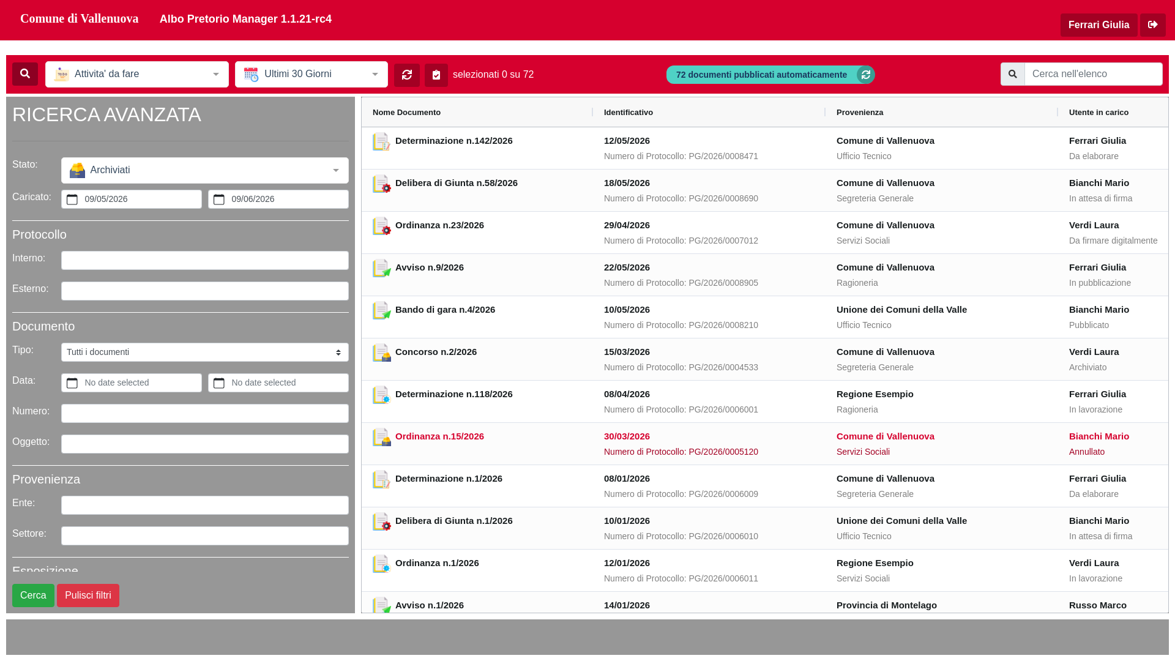
Task: Click Albo Pretorio Manager version title
Action: coord(245,19)
